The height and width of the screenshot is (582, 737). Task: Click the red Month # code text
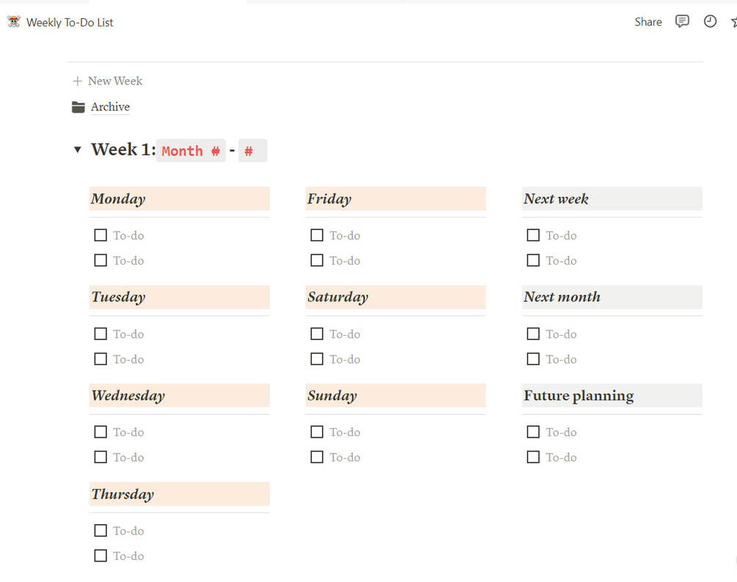[x=191, y=151]
